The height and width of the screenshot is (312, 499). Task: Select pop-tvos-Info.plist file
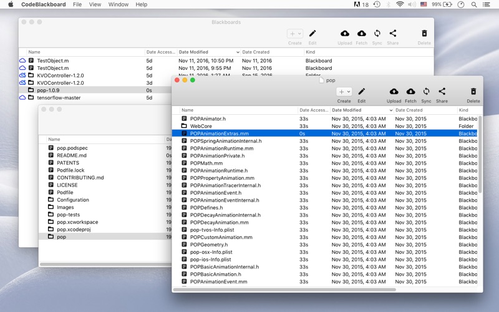(324, 230)
